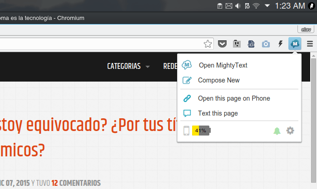Image resolution: width=317 pixels, height=189 pixels.
Task: Click the MightyText extension icon in toolbar
Action: coord(295,44)
